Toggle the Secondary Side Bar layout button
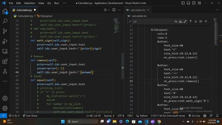This screenshot has height=125, width=222. 194,3
